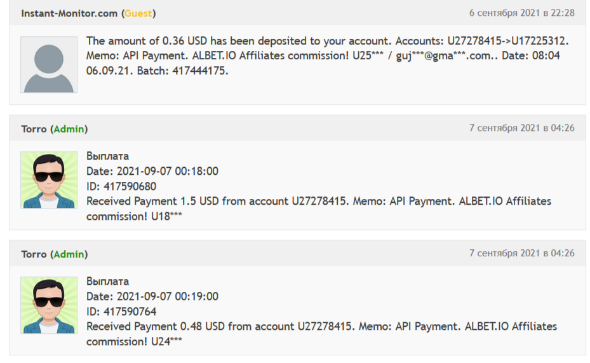The width and height of the screenshot is (590, 363).
Task: Click the timestamp 6 сентября 2021 в 22:28
Action: [x=521, y=13]
